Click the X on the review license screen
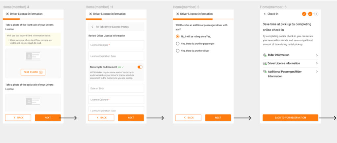This screenshot has height=143, width=337. pyautogui.click(x=91, y=14)
